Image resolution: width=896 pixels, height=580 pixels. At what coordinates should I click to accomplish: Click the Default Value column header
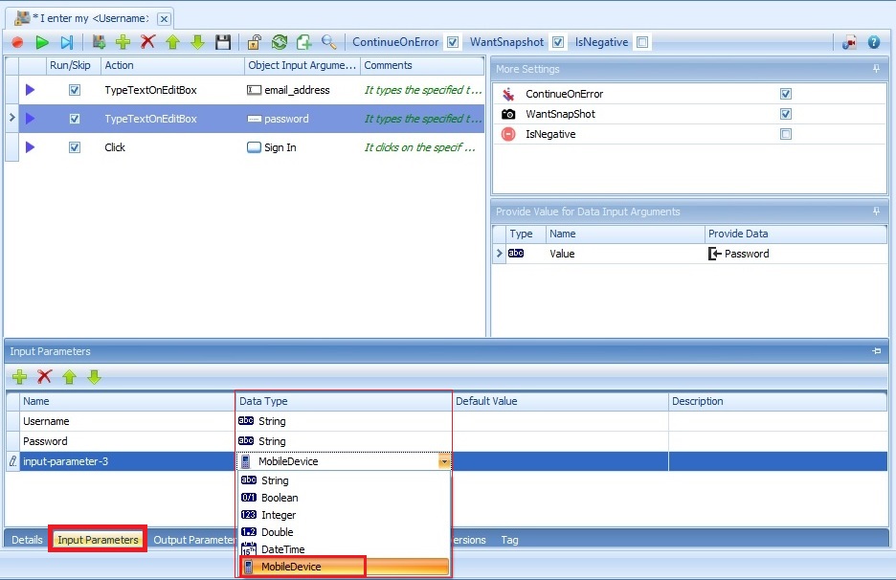[560, 401]
